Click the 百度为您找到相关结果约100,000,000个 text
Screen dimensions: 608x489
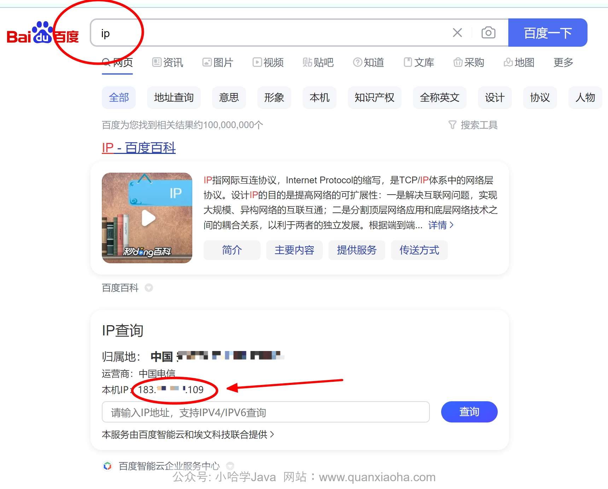click(182, 125)
